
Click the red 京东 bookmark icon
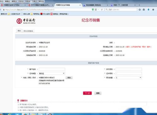(41, 14)
